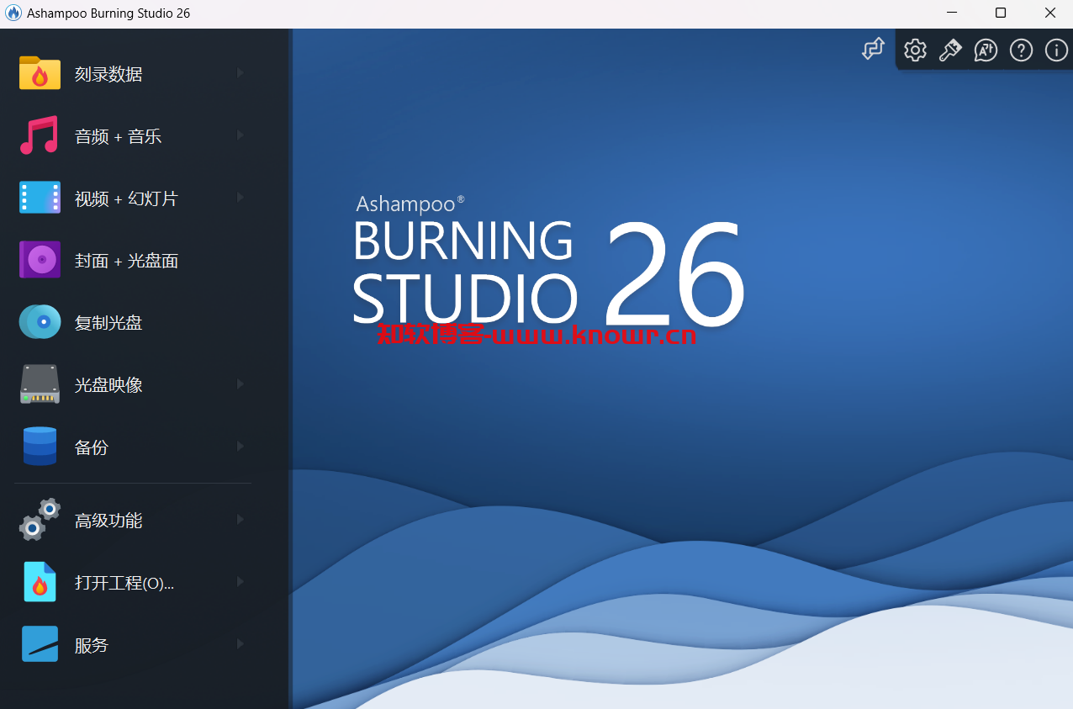1073x709 pixels.
Task: Click the blue film strip icon
Action: (x=40, y=198)
